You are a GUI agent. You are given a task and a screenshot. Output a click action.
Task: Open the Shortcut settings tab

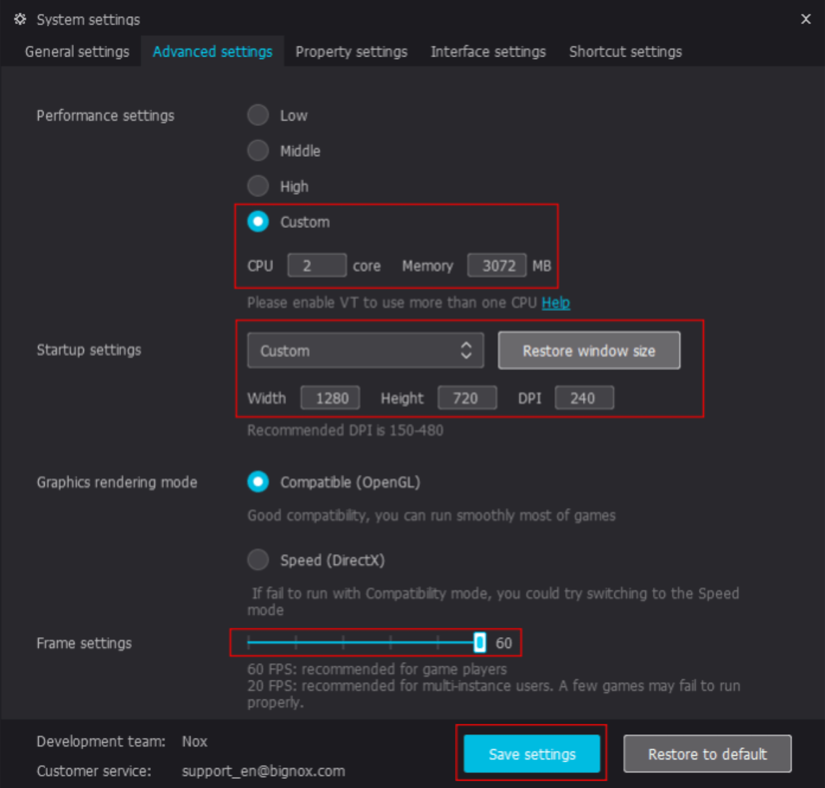pyautogui.click(x=625, y=52)
